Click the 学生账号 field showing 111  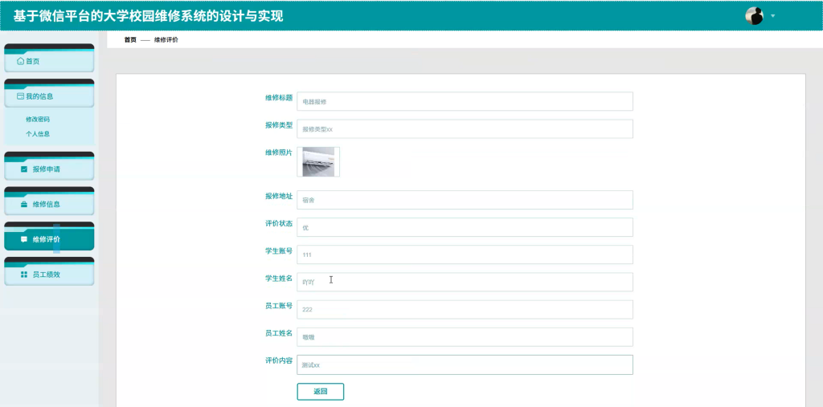tap(465, 255)
